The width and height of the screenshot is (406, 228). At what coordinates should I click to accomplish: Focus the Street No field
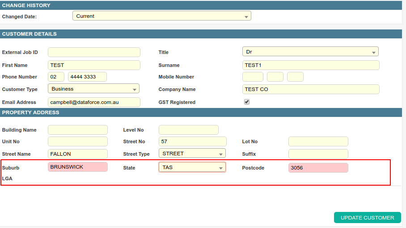coord(192,141)
